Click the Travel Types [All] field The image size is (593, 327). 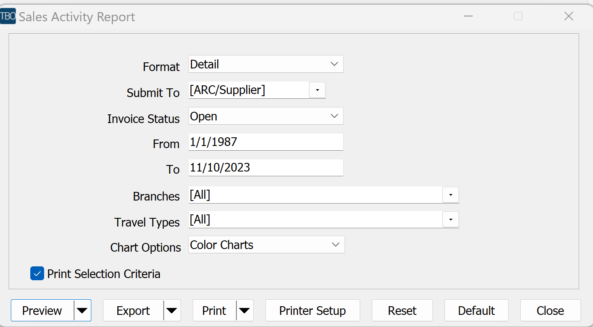(316, 220)
